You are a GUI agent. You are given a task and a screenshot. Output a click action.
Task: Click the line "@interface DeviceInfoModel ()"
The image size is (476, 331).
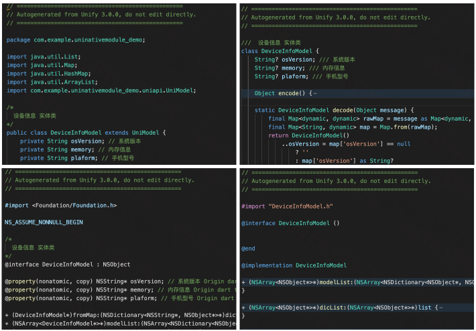click(x=290, y=223)
